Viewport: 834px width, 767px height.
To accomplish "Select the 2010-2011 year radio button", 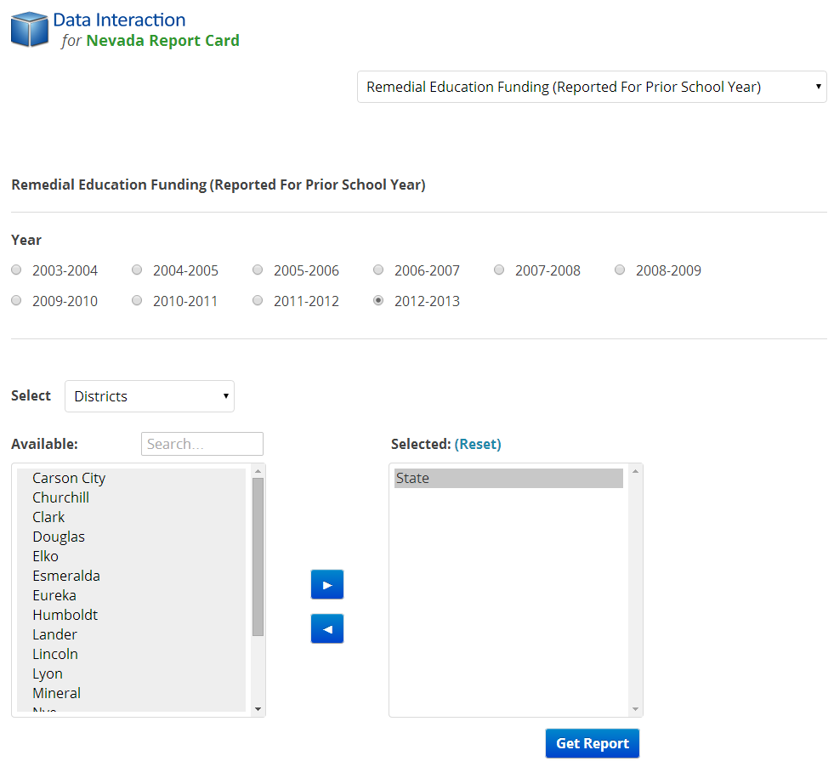I will 137,300.
